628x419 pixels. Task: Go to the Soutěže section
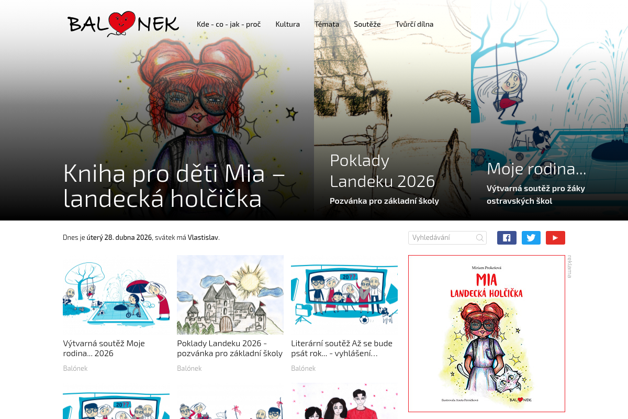click(x=367, y=24)
